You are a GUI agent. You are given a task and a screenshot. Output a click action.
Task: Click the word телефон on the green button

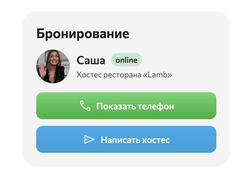click(x=156, y=106)
